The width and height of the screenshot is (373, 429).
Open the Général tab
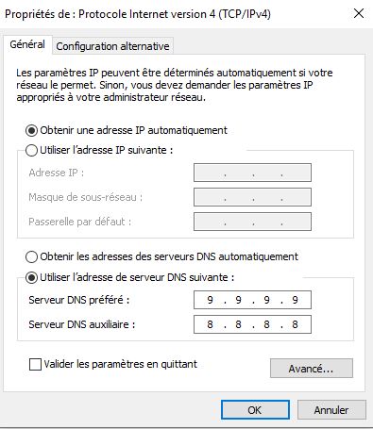(x=27, y=44)
